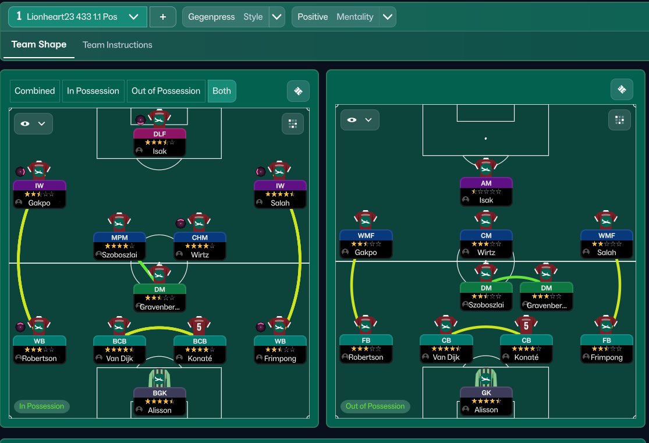Click Gakpo's WMF name text

366,252
